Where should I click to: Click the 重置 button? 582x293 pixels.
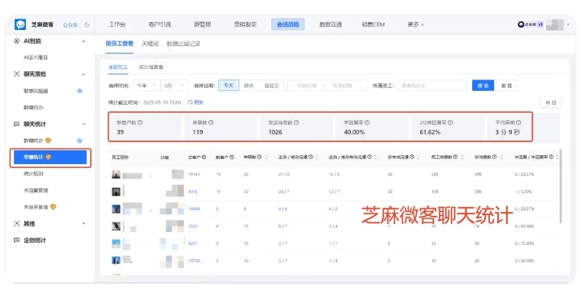coord(506,85)
